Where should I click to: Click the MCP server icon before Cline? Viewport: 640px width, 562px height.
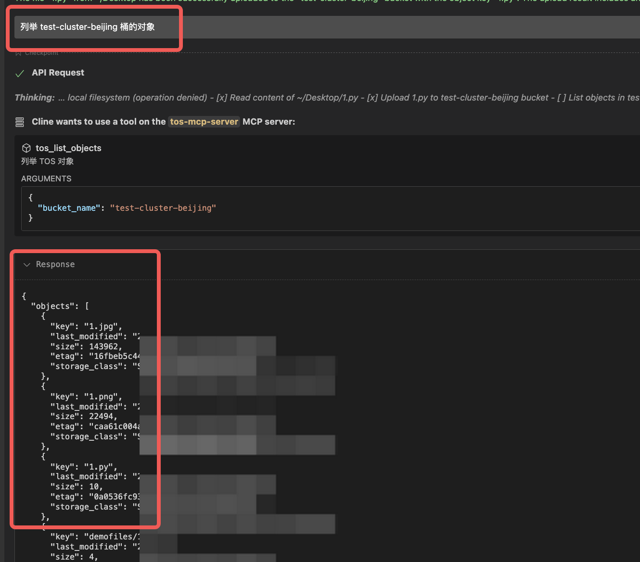tap(20, 122)
